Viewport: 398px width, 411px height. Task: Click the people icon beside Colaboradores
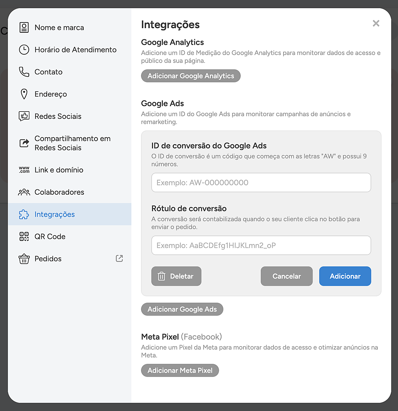click(24, 192)
